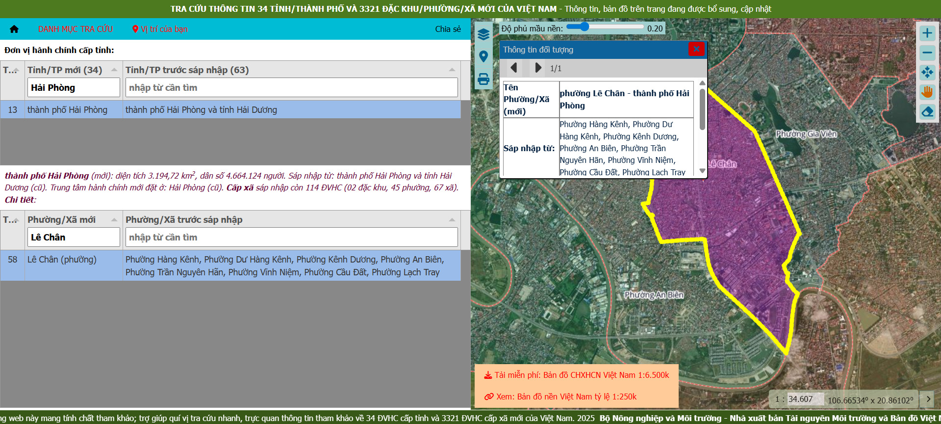Open the Chia sẻ menu

tap(448, 29)
